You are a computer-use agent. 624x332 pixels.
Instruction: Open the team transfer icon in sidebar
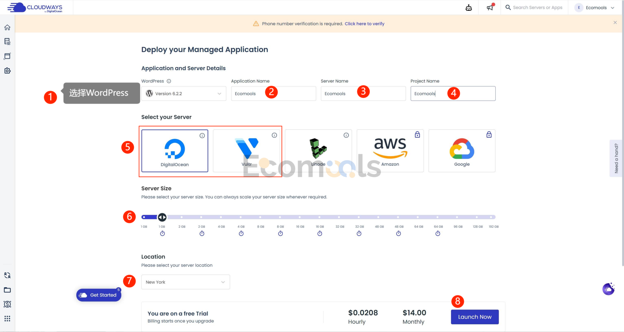coord(7,276)
